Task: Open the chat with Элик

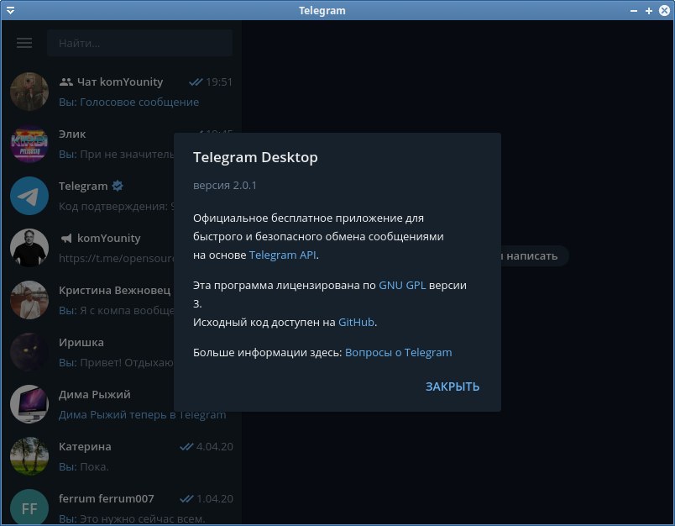Action: pos(88,144)
